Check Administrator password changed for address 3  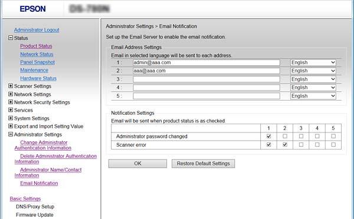click(x=301, y=137)
